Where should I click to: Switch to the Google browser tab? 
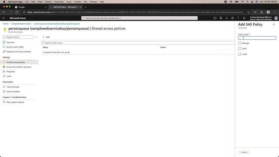coord(30,7)
